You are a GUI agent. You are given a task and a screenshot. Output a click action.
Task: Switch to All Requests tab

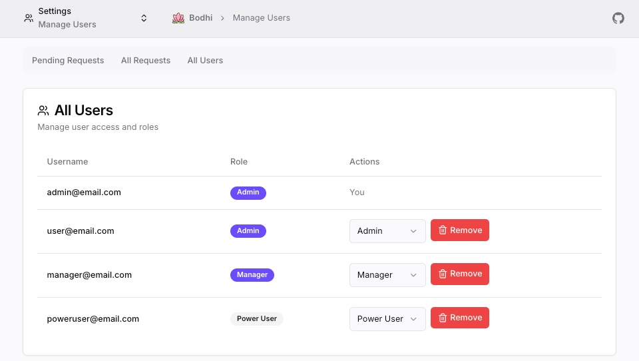pyautogui.click(x=146, y=61)
